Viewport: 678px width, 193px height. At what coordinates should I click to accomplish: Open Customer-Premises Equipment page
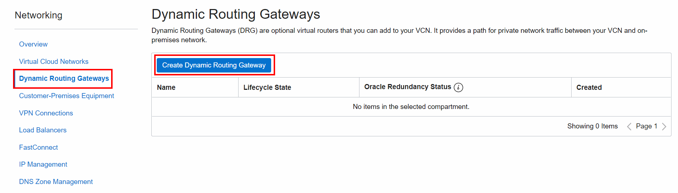66,96
